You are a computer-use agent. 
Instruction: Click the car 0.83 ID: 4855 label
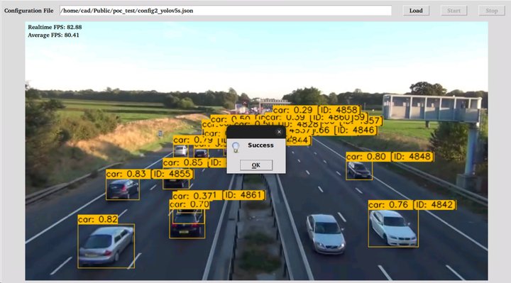tap(150, 174)
